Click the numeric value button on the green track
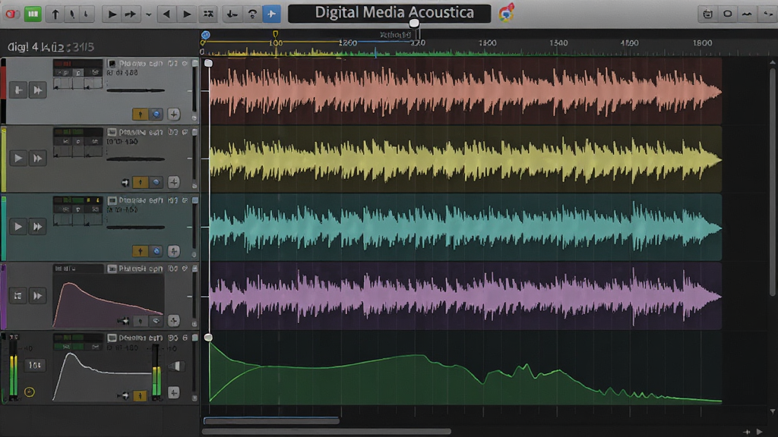The height and width of the screenshot is (437, 778). coord(34,365)
